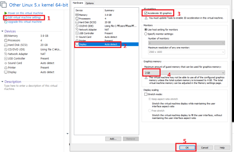Image resolution: width=234 pixels, height=152 pixels.
Task: Click Memory icon in left Devices panel
Action: click(6, 36)
